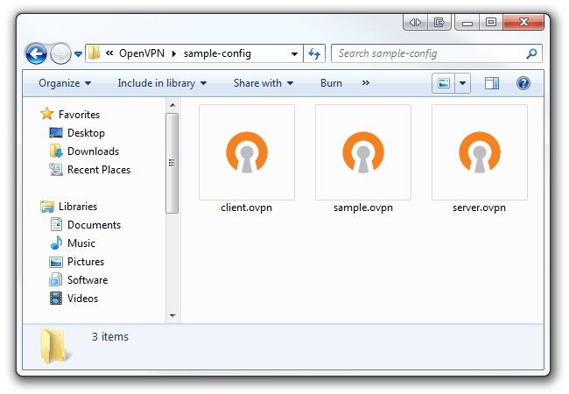This screenshot has width=569, height=394.
Task: Toggle the preview pane button
Action: 492,83
